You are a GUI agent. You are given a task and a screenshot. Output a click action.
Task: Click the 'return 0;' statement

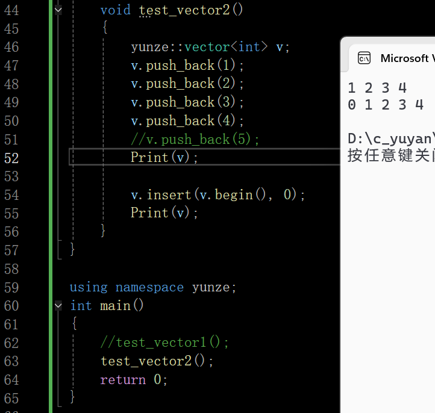pyautogui.click(x=134, y=380)
